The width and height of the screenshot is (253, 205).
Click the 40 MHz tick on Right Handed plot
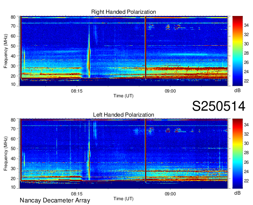pyautogui.click(x=13, y=56)
